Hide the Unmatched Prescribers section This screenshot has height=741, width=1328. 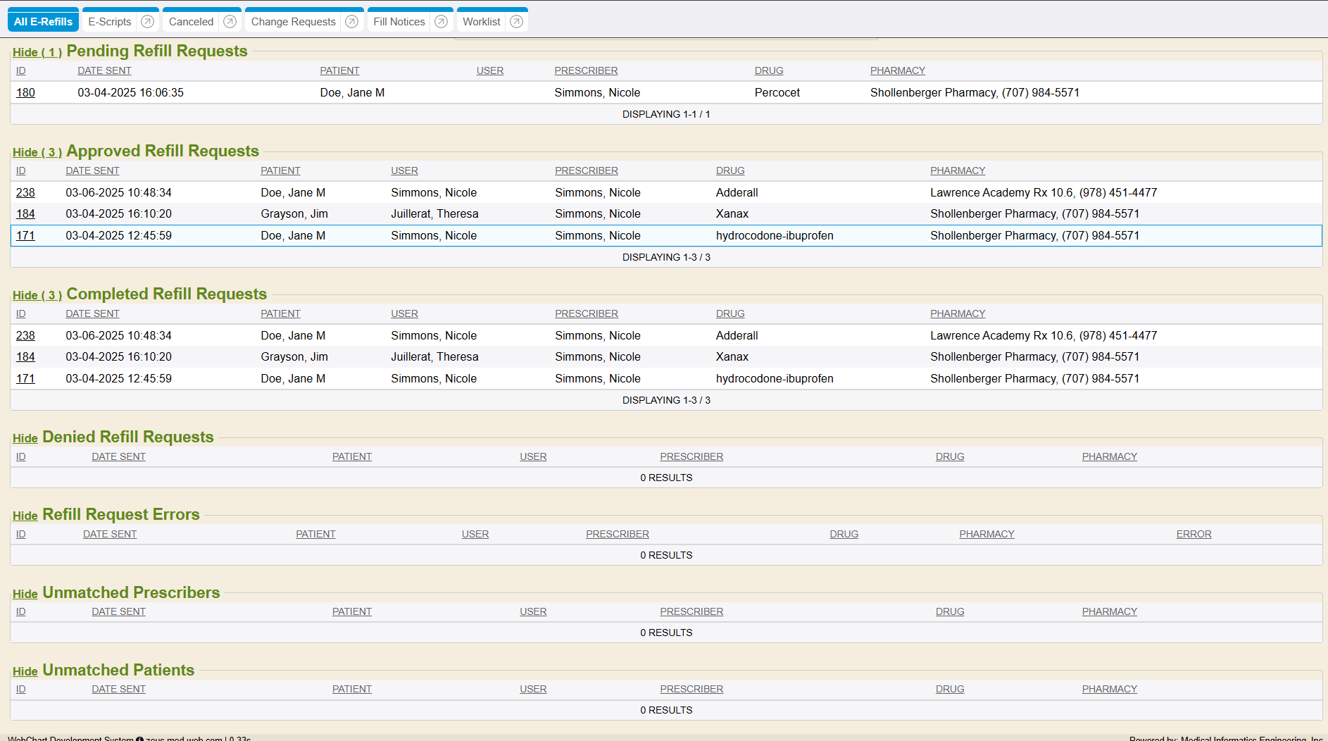pyautogui.click(x=25, y=594)
